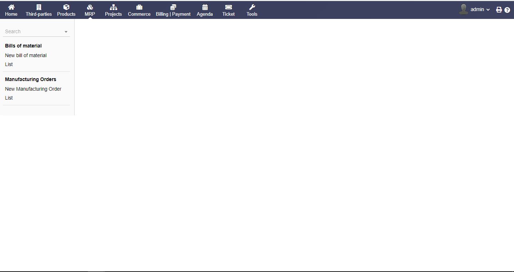Viewport: 514px width, 272px height.
Task: Click the admin user avatar
Action: click(464, 10)
